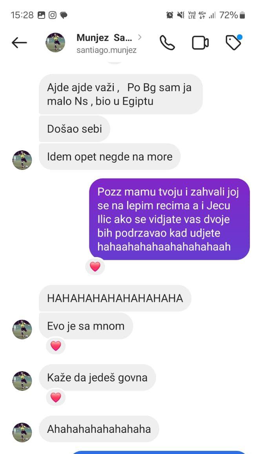Tap the alarm clock icon in status bar
The image size is (255, 454).
tap(169, 15)
